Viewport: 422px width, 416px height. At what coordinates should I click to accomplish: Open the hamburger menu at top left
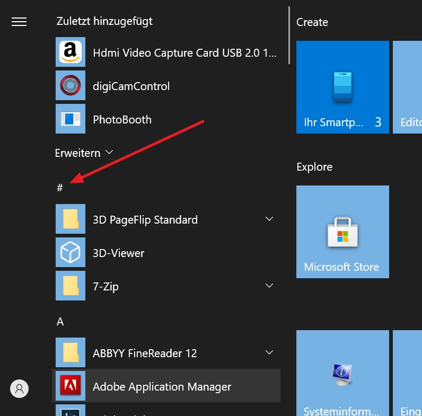click(x=19, y=22)
